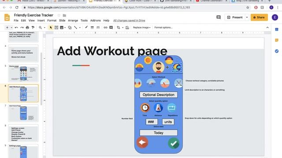Open the Format menu
282x158 pixels.
coord(52,21)
